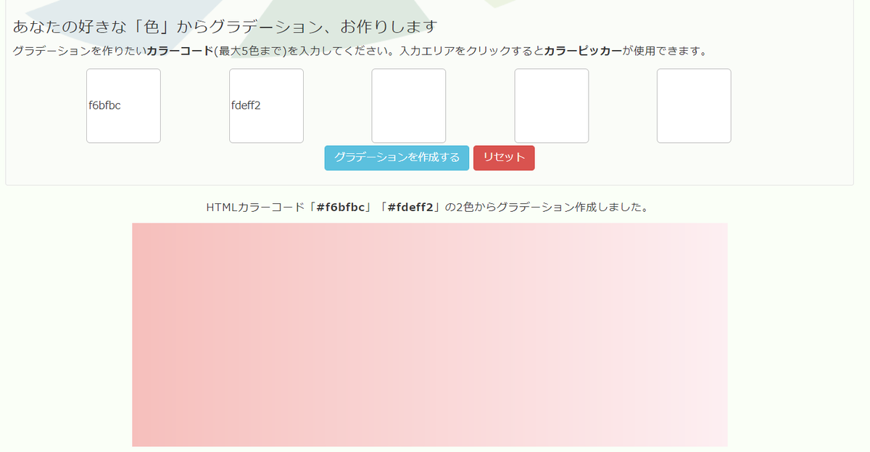Open color picker in third empty color box

click(x=409, y=105)
